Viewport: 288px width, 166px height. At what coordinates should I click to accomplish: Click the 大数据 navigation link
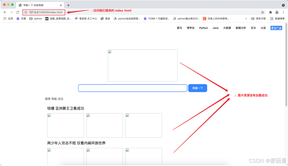tap(227, 28)
